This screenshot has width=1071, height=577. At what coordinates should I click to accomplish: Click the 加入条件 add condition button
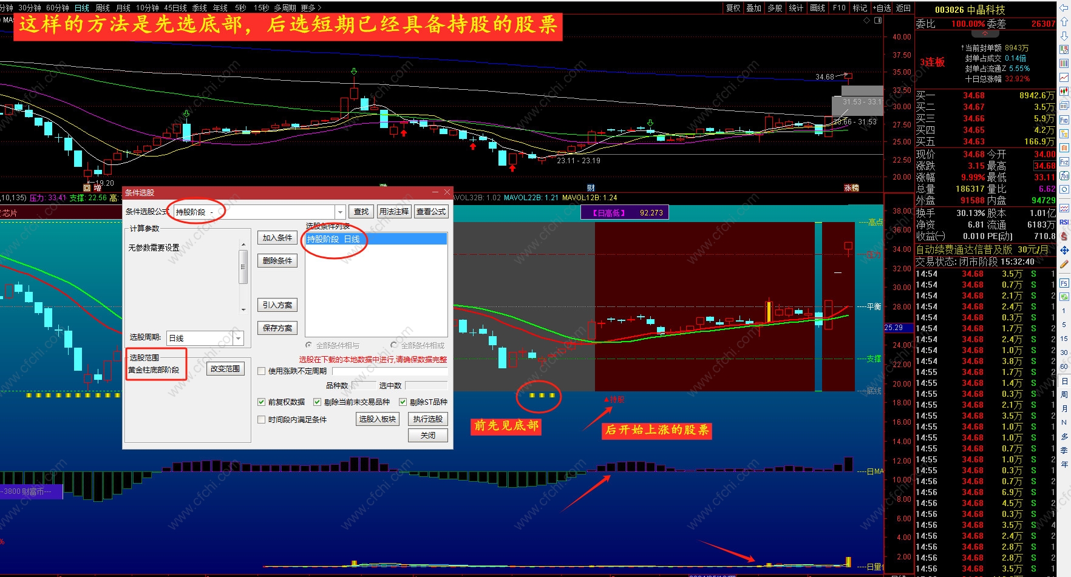point(277,238)
